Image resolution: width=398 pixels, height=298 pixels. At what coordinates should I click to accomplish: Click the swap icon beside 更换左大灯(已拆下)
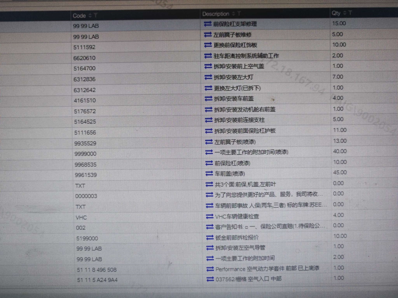click(208, 88)
